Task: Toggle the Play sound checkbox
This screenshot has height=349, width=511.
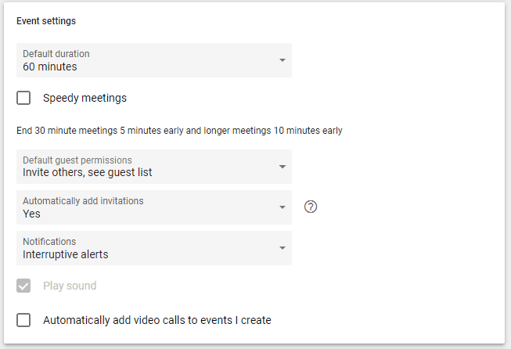Action: click(x=23, y=286)
